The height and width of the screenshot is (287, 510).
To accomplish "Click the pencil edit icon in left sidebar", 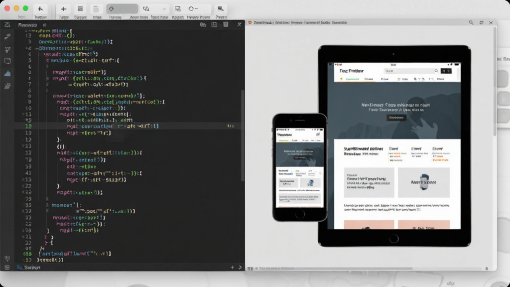I will click(x=7, y=86).
